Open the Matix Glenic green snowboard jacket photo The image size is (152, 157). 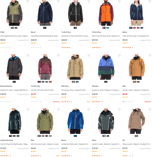(45, 121)
